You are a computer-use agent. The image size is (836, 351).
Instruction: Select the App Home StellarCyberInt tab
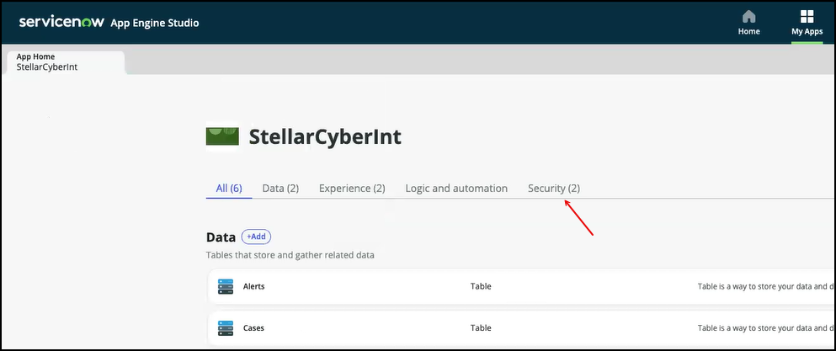pyautogui.click(x=66, y=62)
